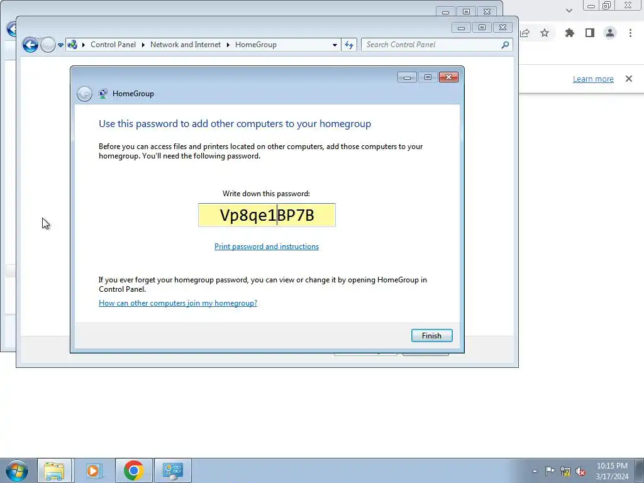Show hidden tray icons arrow

click(x=535, y=471)
